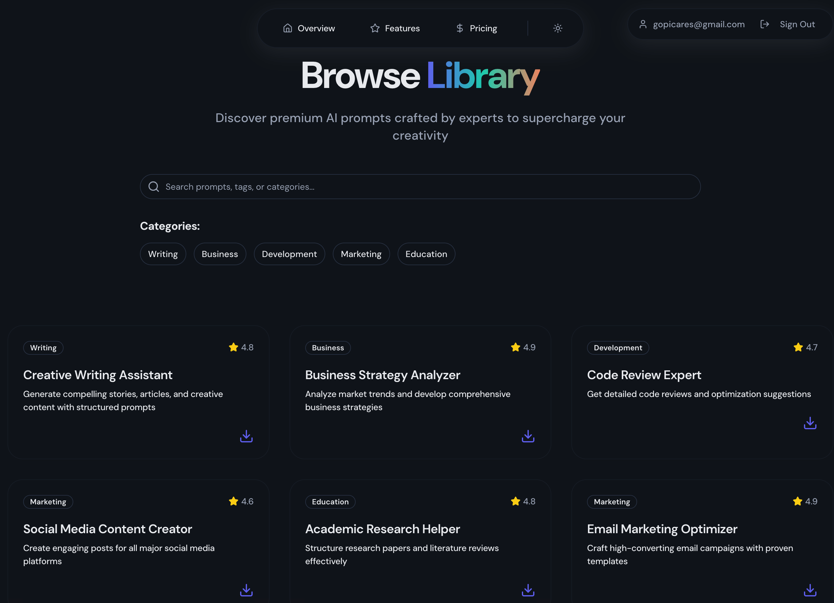The width and height of the screenshot is (834, 603).
Task: Download the Creative Writing Assistant prompt
Action: click(246, 436)
